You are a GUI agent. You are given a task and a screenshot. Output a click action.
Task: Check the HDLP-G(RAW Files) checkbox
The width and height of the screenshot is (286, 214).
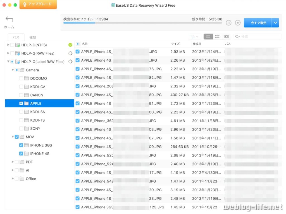[12, 53]
